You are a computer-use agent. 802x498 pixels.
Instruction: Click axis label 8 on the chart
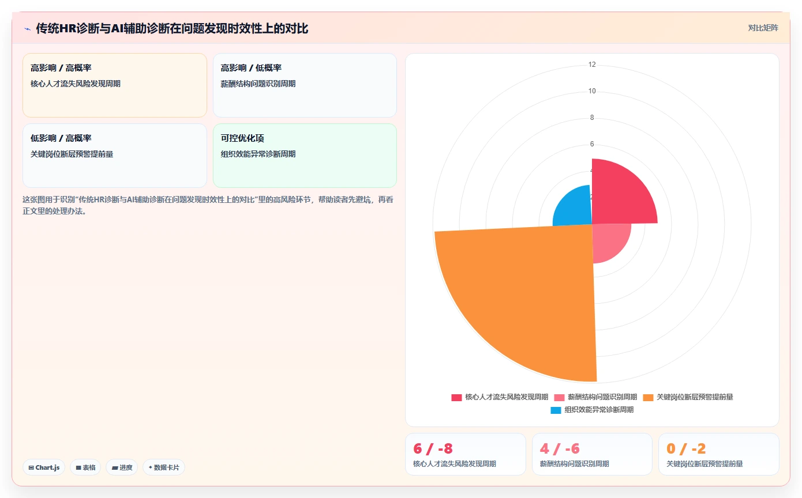592,118
